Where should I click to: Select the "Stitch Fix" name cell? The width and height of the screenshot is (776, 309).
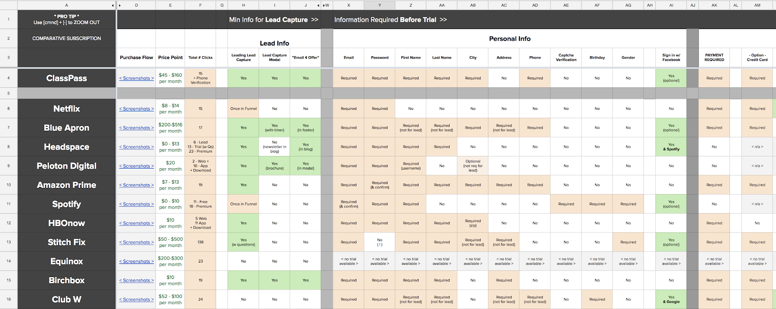click(66, 242)
